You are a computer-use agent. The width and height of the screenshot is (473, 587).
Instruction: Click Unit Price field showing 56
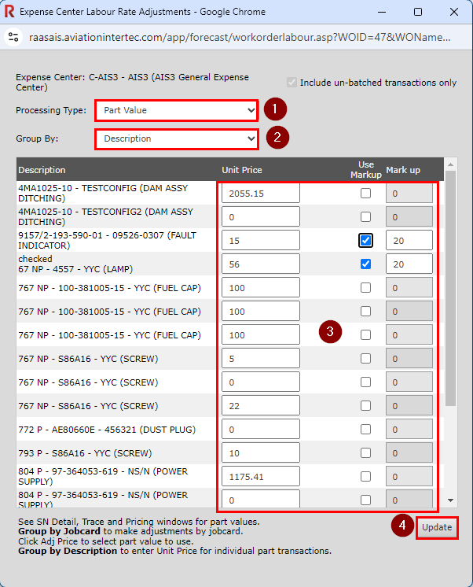click(x=260, y=264)
